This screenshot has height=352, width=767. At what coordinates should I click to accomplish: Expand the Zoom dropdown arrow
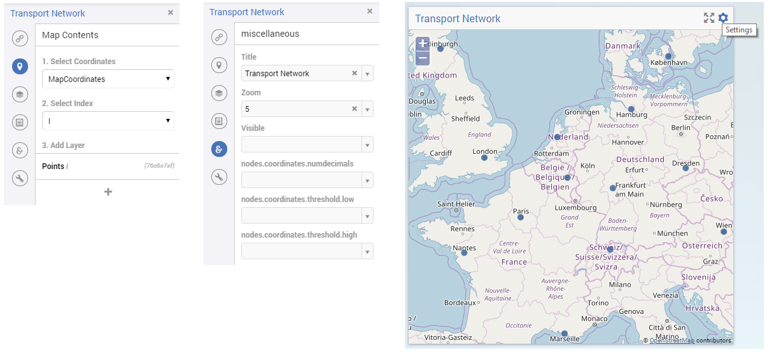pyautogui.click(x=367, y=109)
